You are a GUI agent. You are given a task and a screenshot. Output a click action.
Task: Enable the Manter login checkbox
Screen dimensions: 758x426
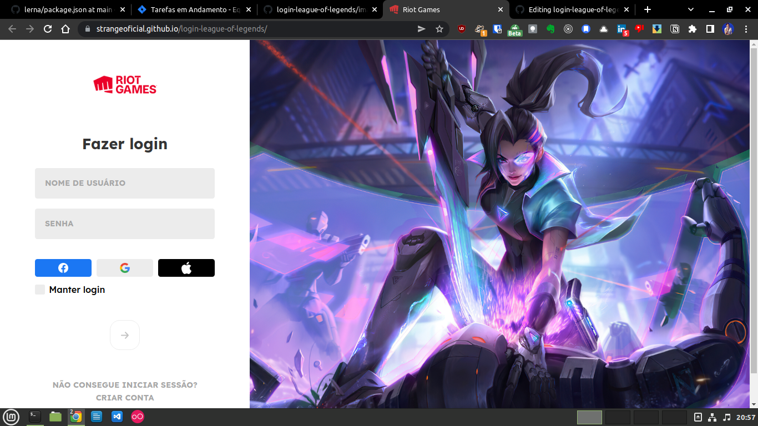point(40,290)
